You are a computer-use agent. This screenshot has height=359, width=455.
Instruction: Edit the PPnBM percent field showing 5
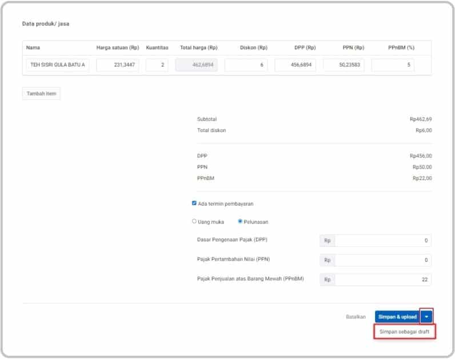click(393, 65)
